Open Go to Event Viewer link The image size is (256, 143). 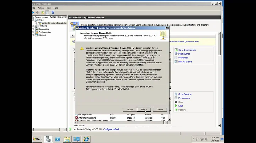[187, 50]
